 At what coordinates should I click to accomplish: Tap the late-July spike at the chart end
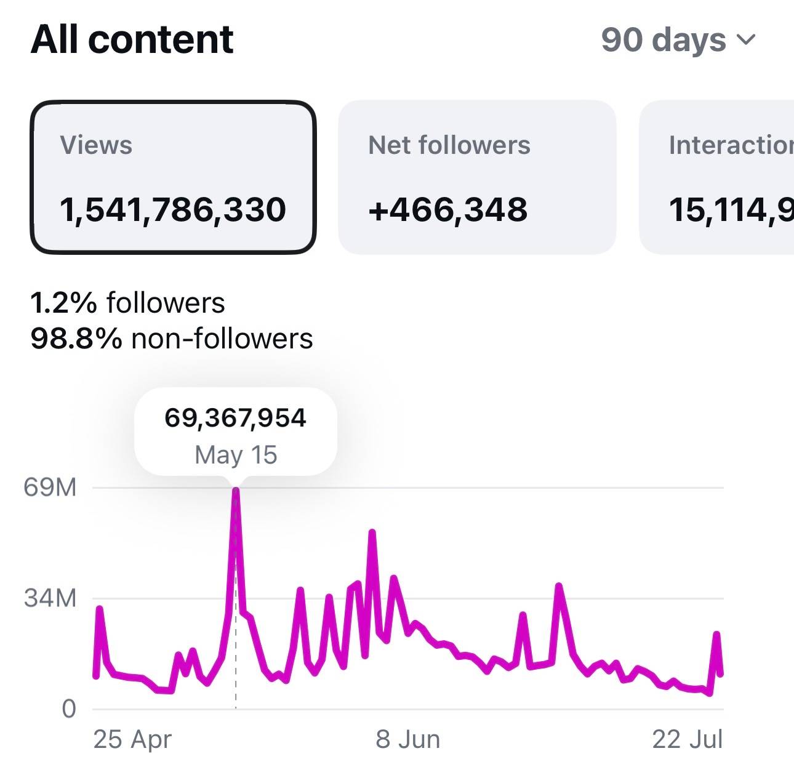(716, 635)
